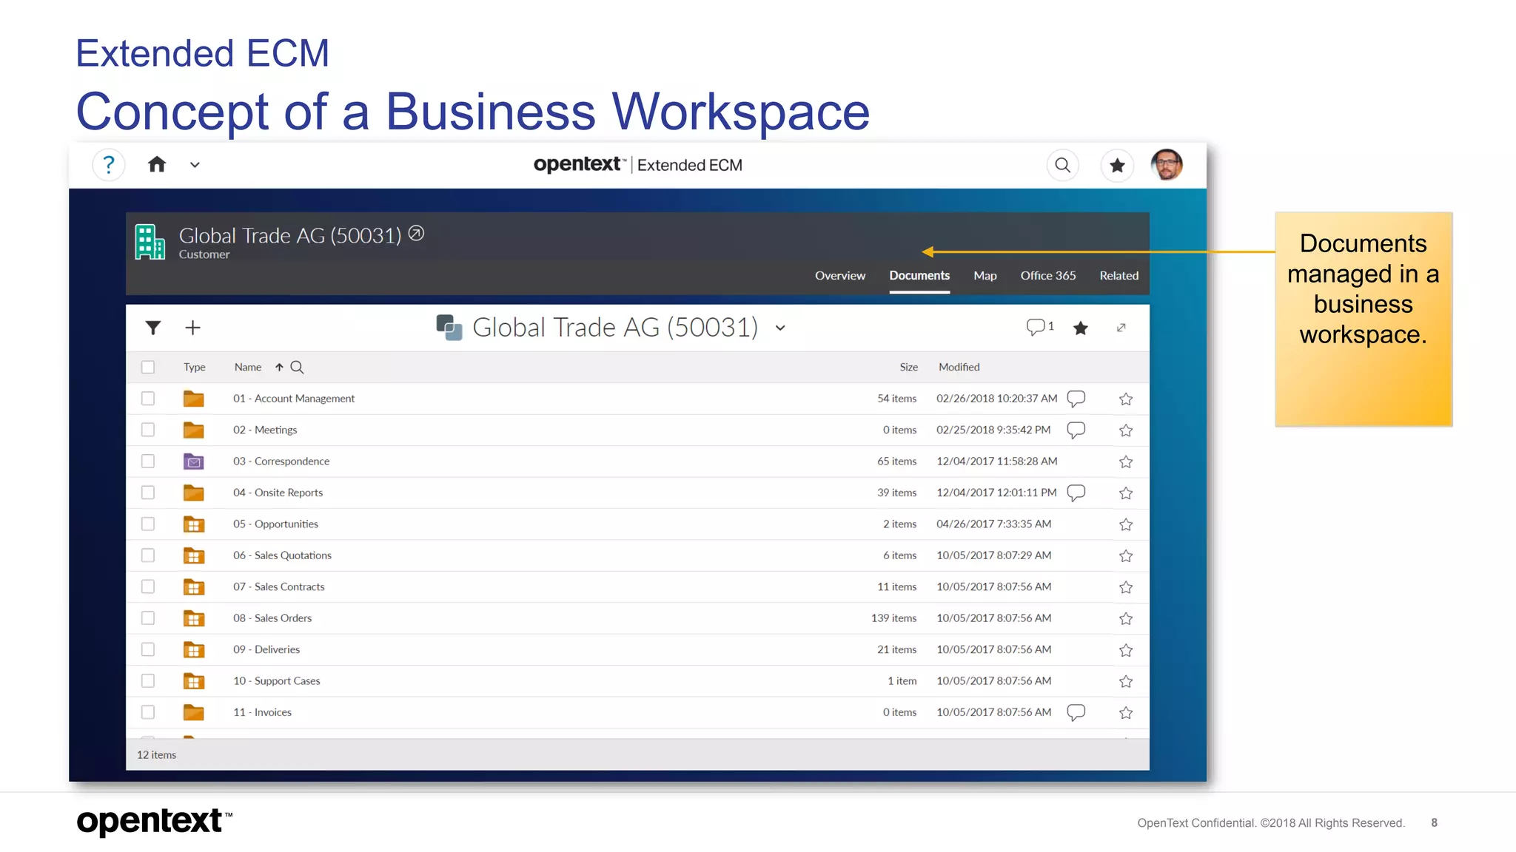The height and width of the screenshot is (852, 1516).
Task: Open the help question mark icon
Action: point(109,165)
